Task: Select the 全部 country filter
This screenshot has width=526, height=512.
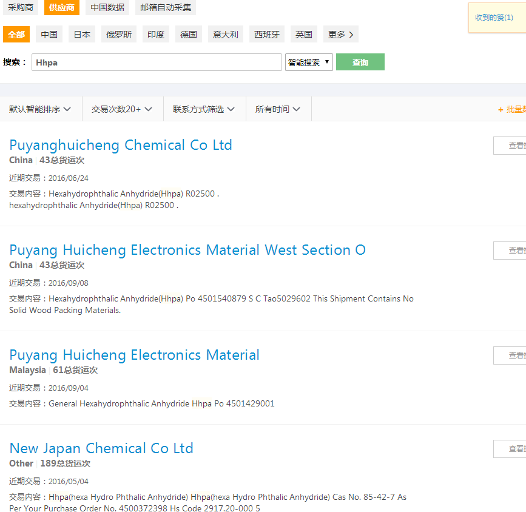Action: [x=16, y=34]
